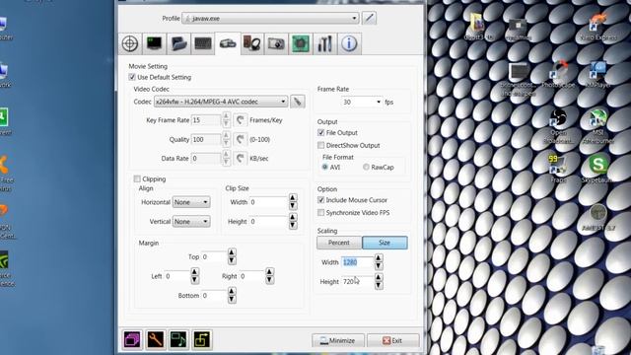Toggle Include Mouse Cursor checkbox
The image size is (631, 355).
point(320,200)
